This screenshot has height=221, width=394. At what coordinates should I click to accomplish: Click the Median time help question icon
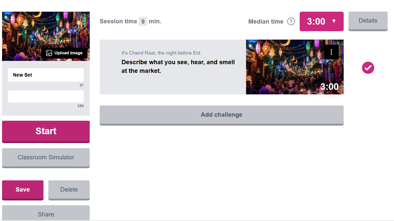coord(291,22)
